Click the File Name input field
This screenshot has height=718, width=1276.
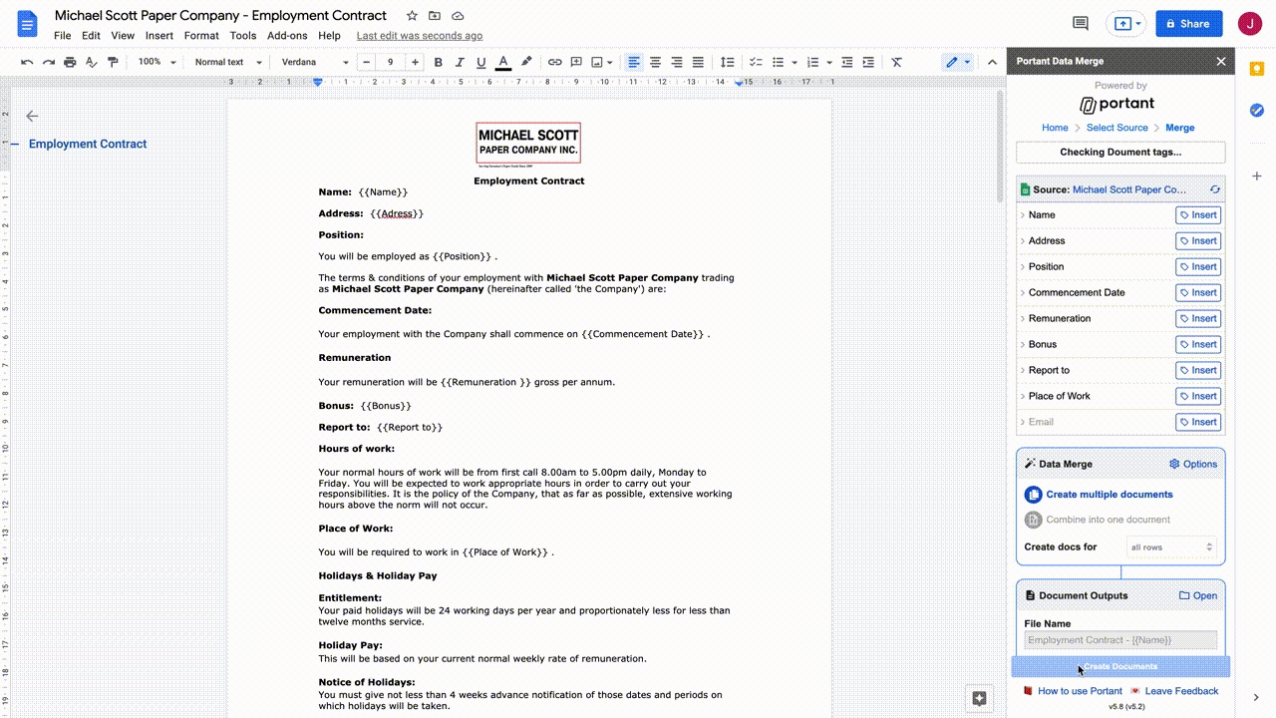click(x=1120, y=640)
